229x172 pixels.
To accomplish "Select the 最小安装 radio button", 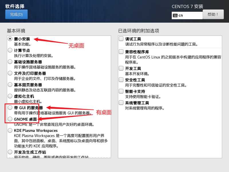I will click(x=10, y=39).
